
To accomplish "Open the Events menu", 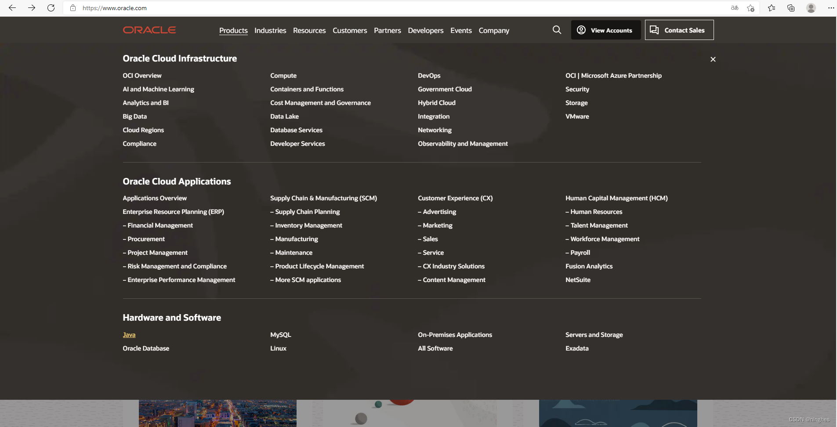I will (x=461, y=30).
